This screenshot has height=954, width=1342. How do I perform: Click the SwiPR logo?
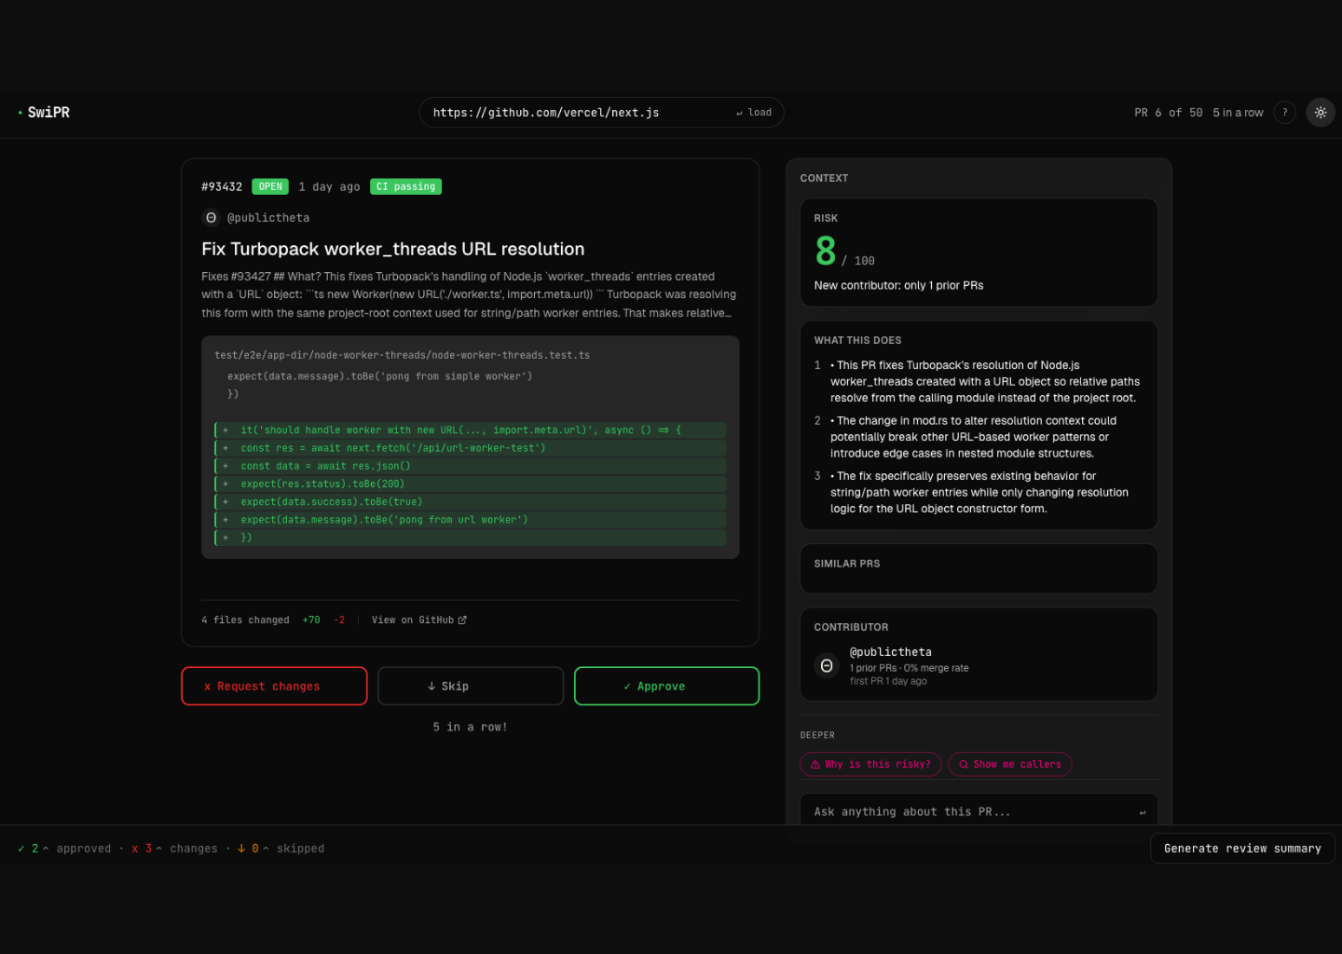coord(44,113)
